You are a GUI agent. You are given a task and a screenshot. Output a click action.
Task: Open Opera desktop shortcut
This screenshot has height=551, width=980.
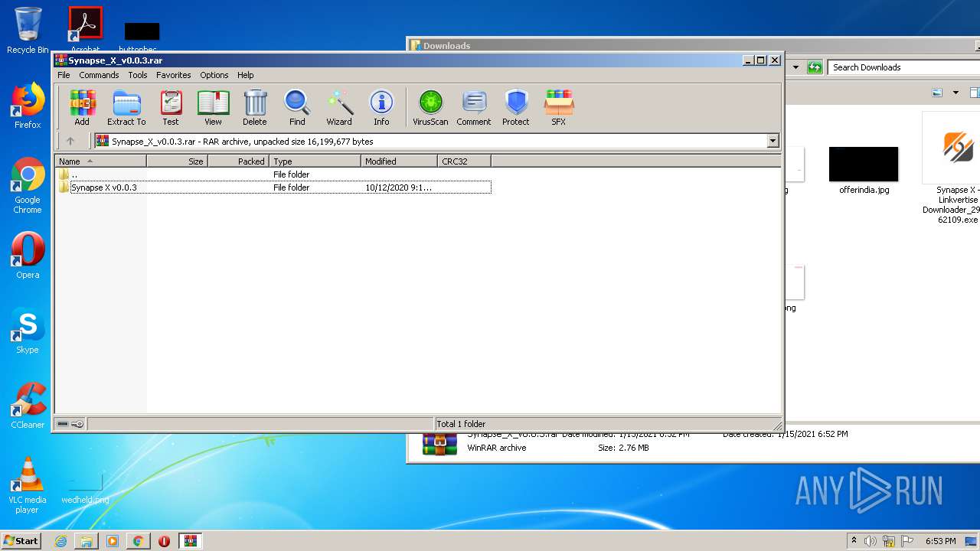click(28, 256)
